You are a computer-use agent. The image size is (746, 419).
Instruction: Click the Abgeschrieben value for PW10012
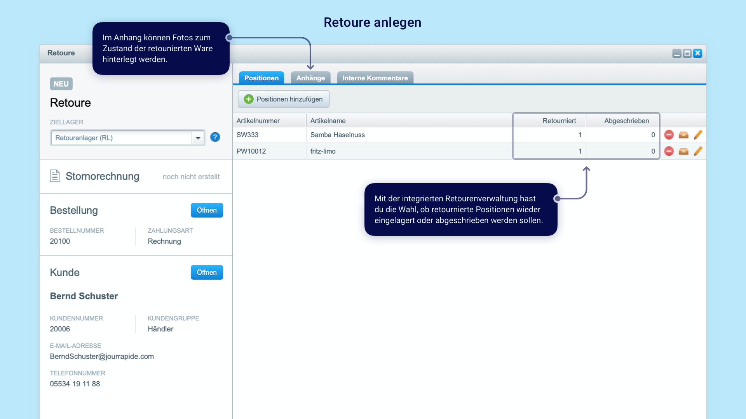(623, 151)
